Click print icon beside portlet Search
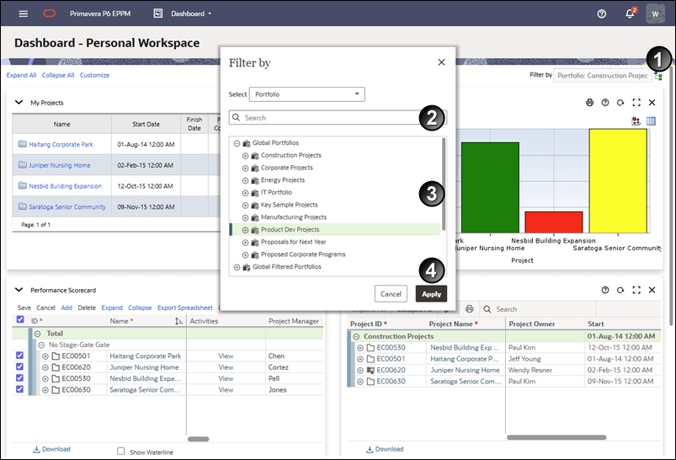This screenshot has height=460, width=676. (x=470, y=309)
